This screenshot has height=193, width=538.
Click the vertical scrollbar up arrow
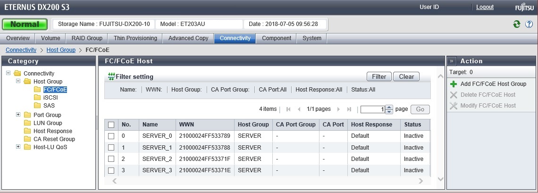tap(441, 76)
